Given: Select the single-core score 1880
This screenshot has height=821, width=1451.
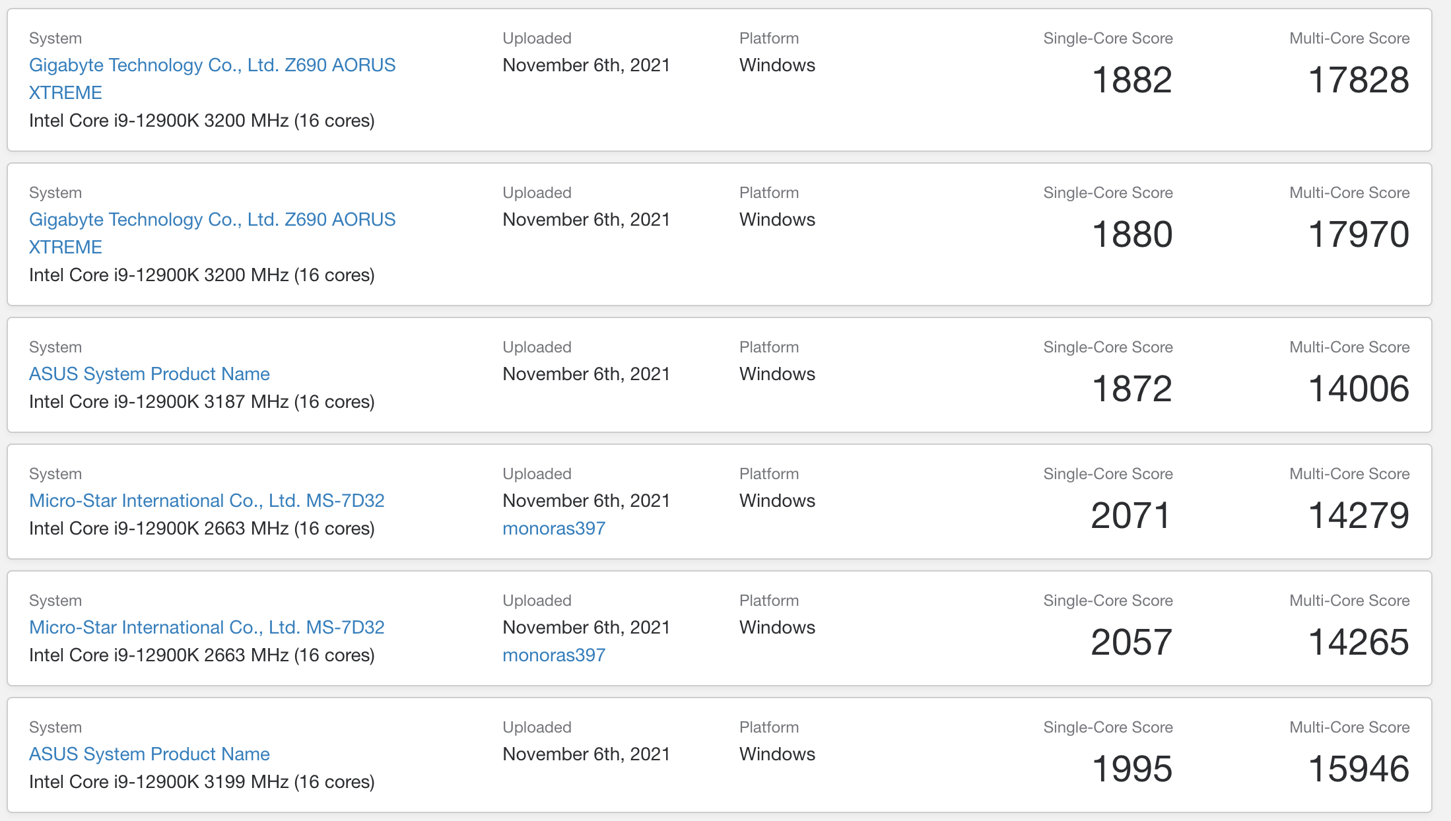Looking at the screenshot, I should (1131, 235).
